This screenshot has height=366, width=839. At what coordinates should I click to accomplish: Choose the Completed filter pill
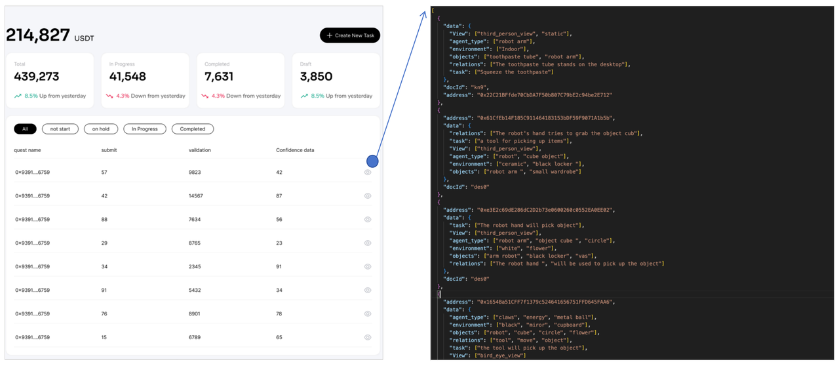(x=193, y=129)
